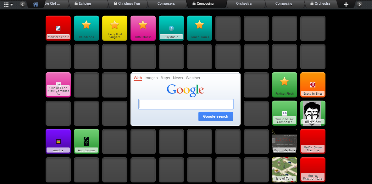372x184 pixels.
Task: Go to the home webmix
Action: 36,4
